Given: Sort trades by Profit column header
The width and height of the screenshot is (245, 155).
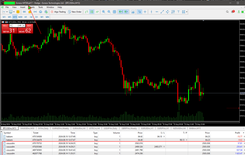Looking at the screenshot, I should click(x=237, y=133).
